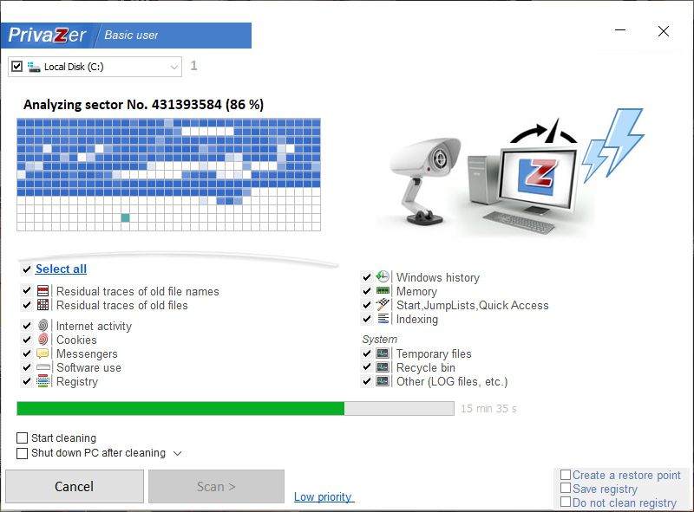Click the 15 min 35 s remaining time
The width and height of the screenshot is (694, 512).
click(488, 409)
